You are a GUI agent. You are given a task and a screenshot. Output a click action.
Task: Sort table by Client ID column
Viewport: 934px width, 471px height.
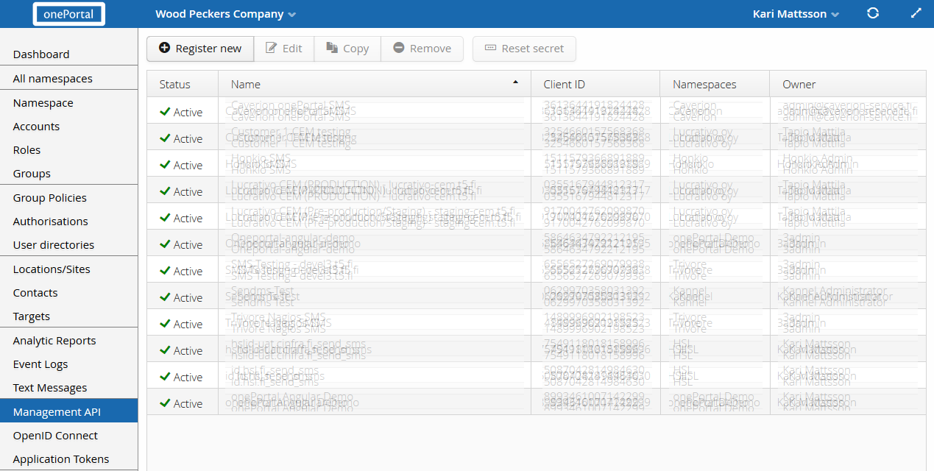[x=565, y=85]
